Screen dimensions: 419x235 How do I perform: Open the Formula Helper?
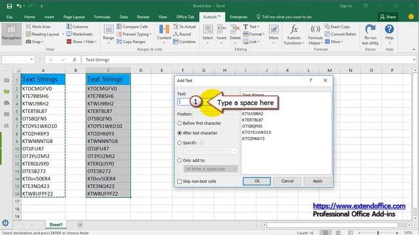316,35
